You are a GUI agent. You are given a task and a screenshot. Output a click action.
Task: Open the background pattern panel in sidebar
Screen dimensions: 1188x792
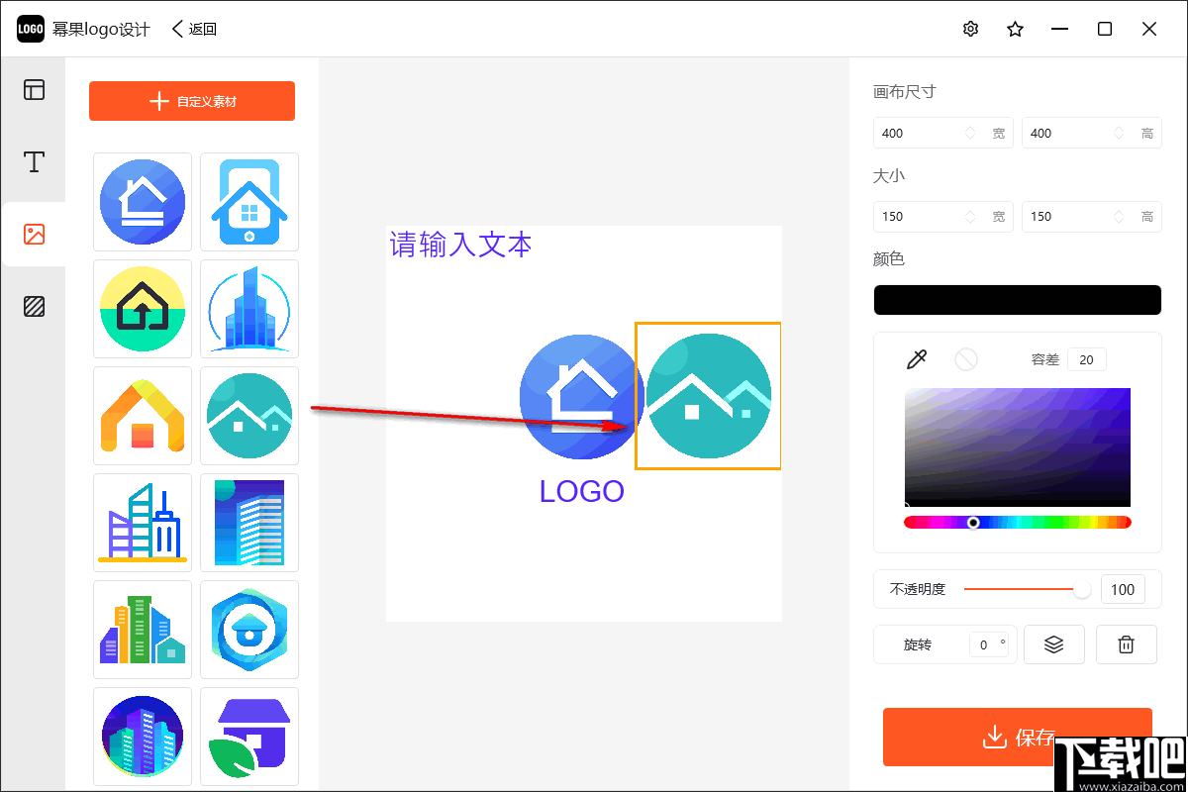(34, 307)
